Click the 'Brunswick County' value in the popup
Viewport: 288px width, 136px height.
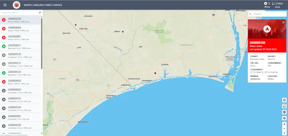click(257, 59)
